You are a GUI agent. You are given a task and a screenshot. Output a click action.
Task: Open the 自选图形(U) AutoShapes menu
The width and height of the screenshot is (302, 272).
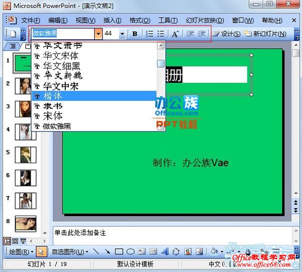[x=70, y=252]
